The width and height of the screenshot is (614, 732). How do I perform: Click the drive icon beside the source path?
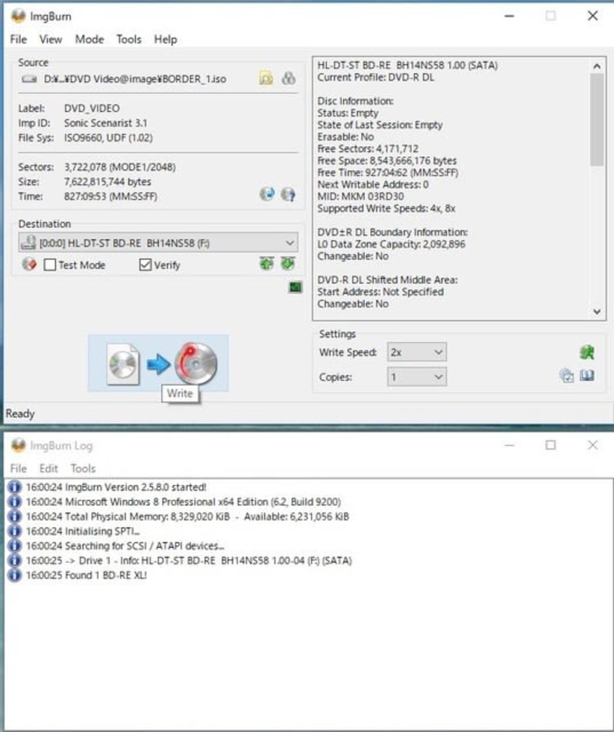pos(29,79)
